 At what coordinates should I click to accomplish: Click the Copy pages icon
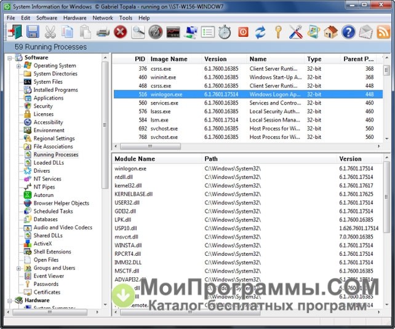[67, 32]
